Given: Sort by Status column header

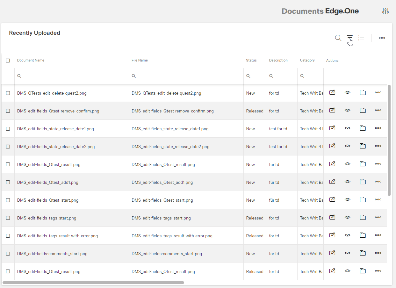Looking at the screenshot, I should click(251, 60).
